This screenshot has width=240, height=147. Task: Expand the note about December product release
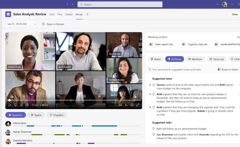click(150, 94)
